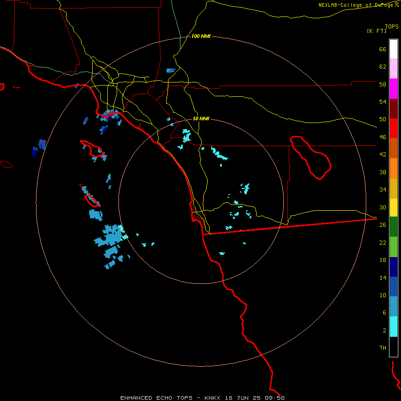The height and width of the screenshot is (401, 401).
Task: Click the "6" legend value
Action: (385, 313)
